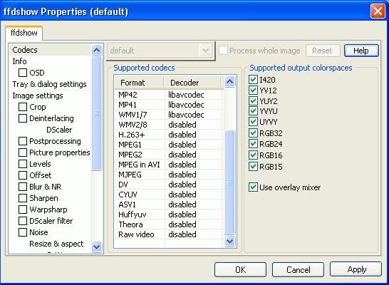Uncheck RGB32 output colorspace

tap(253, 133)
